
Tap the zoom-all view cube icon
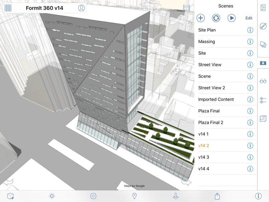[x=187, y=8]
